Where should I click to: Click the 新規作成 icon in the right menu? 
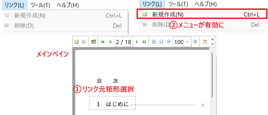click(145, 14)
